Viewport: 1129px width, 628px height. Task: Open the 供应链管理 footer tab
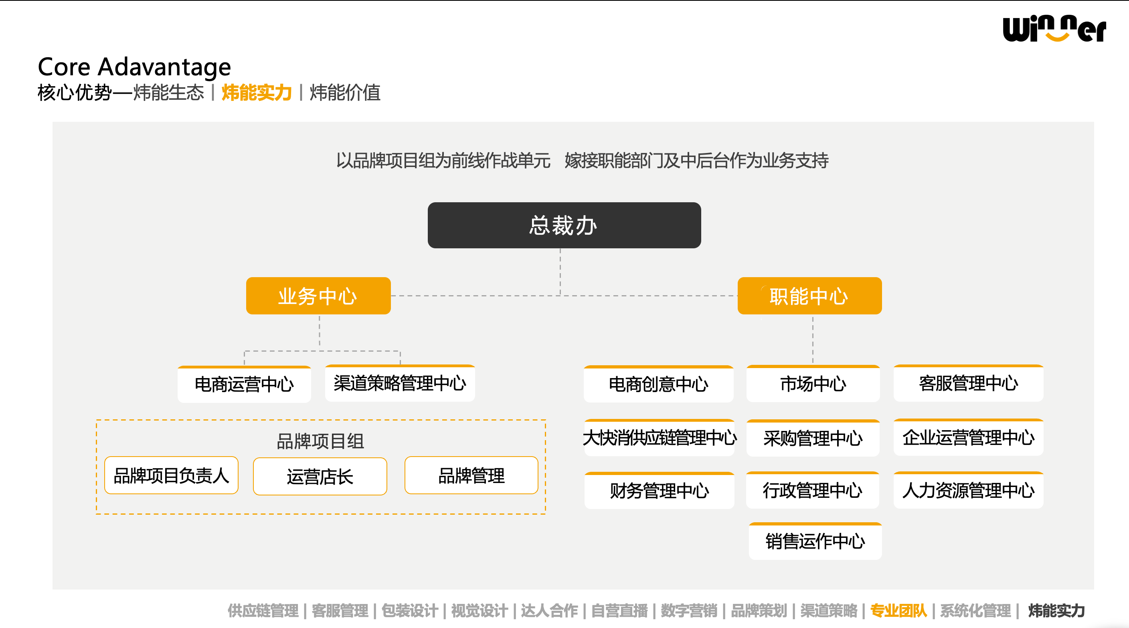point(263,610)
